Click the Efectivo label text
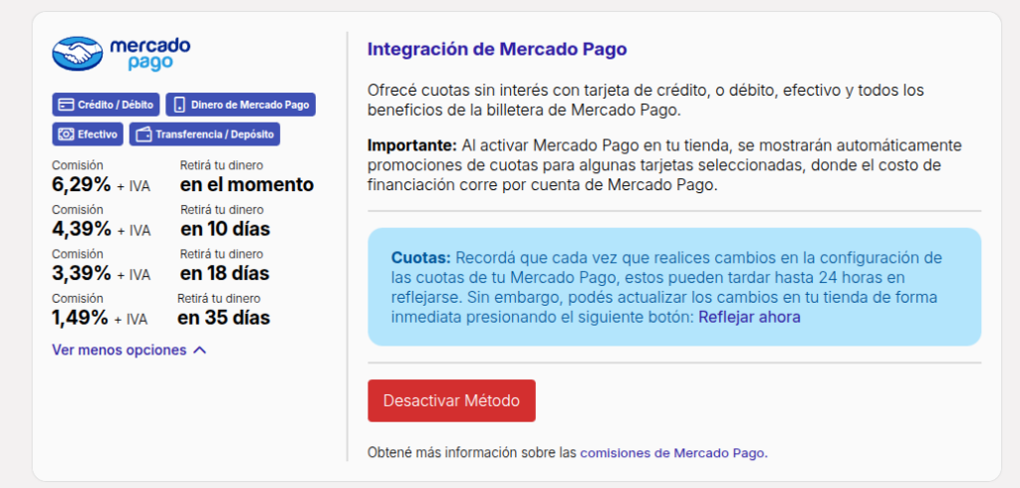 pos(98,134)
